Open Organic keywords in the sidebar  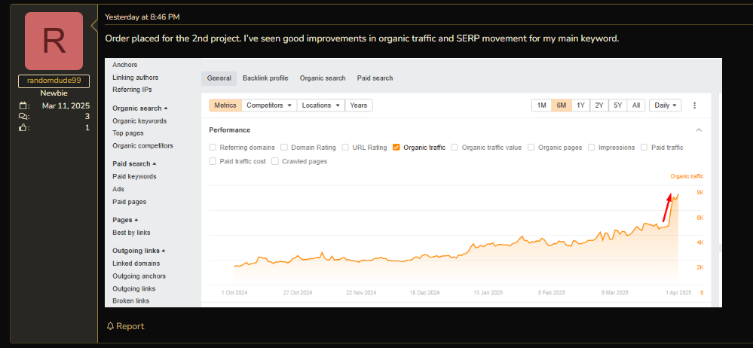(139, 121)
